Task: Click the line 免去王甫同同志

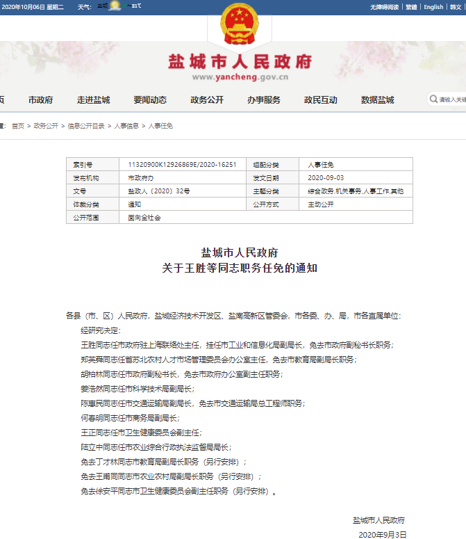Action: click(171, 476)
